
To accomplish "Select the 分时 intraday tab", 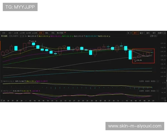I will point(4,33).
